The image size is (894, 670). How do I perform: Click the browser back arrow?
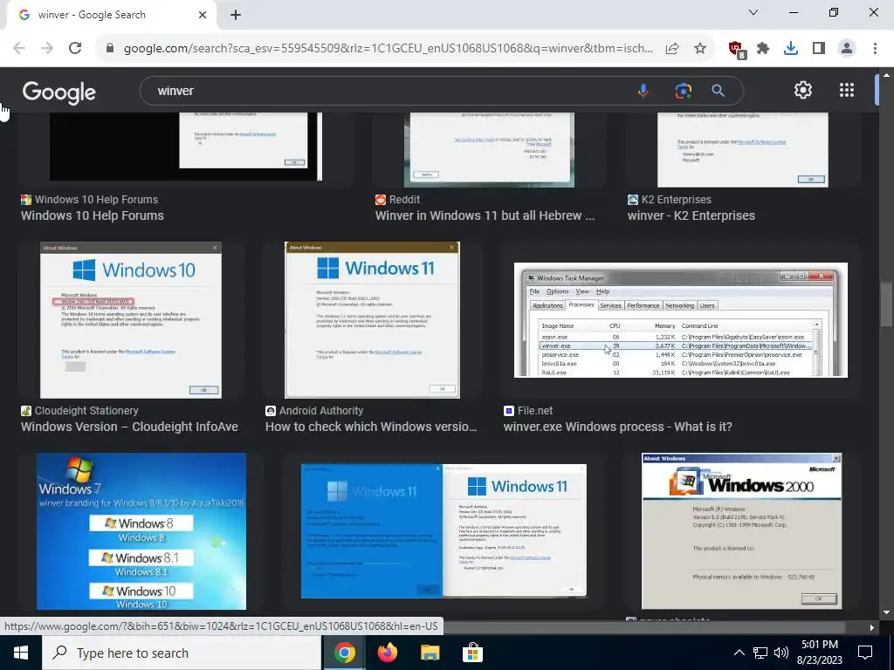point(19,48)
